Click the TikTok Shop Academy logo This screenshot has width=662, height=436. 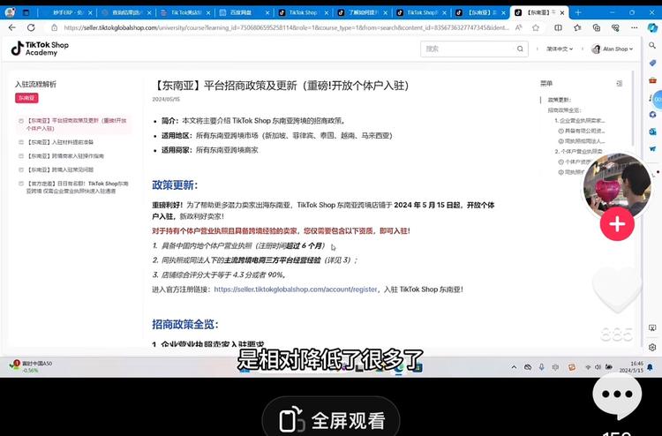coord(40,49)
